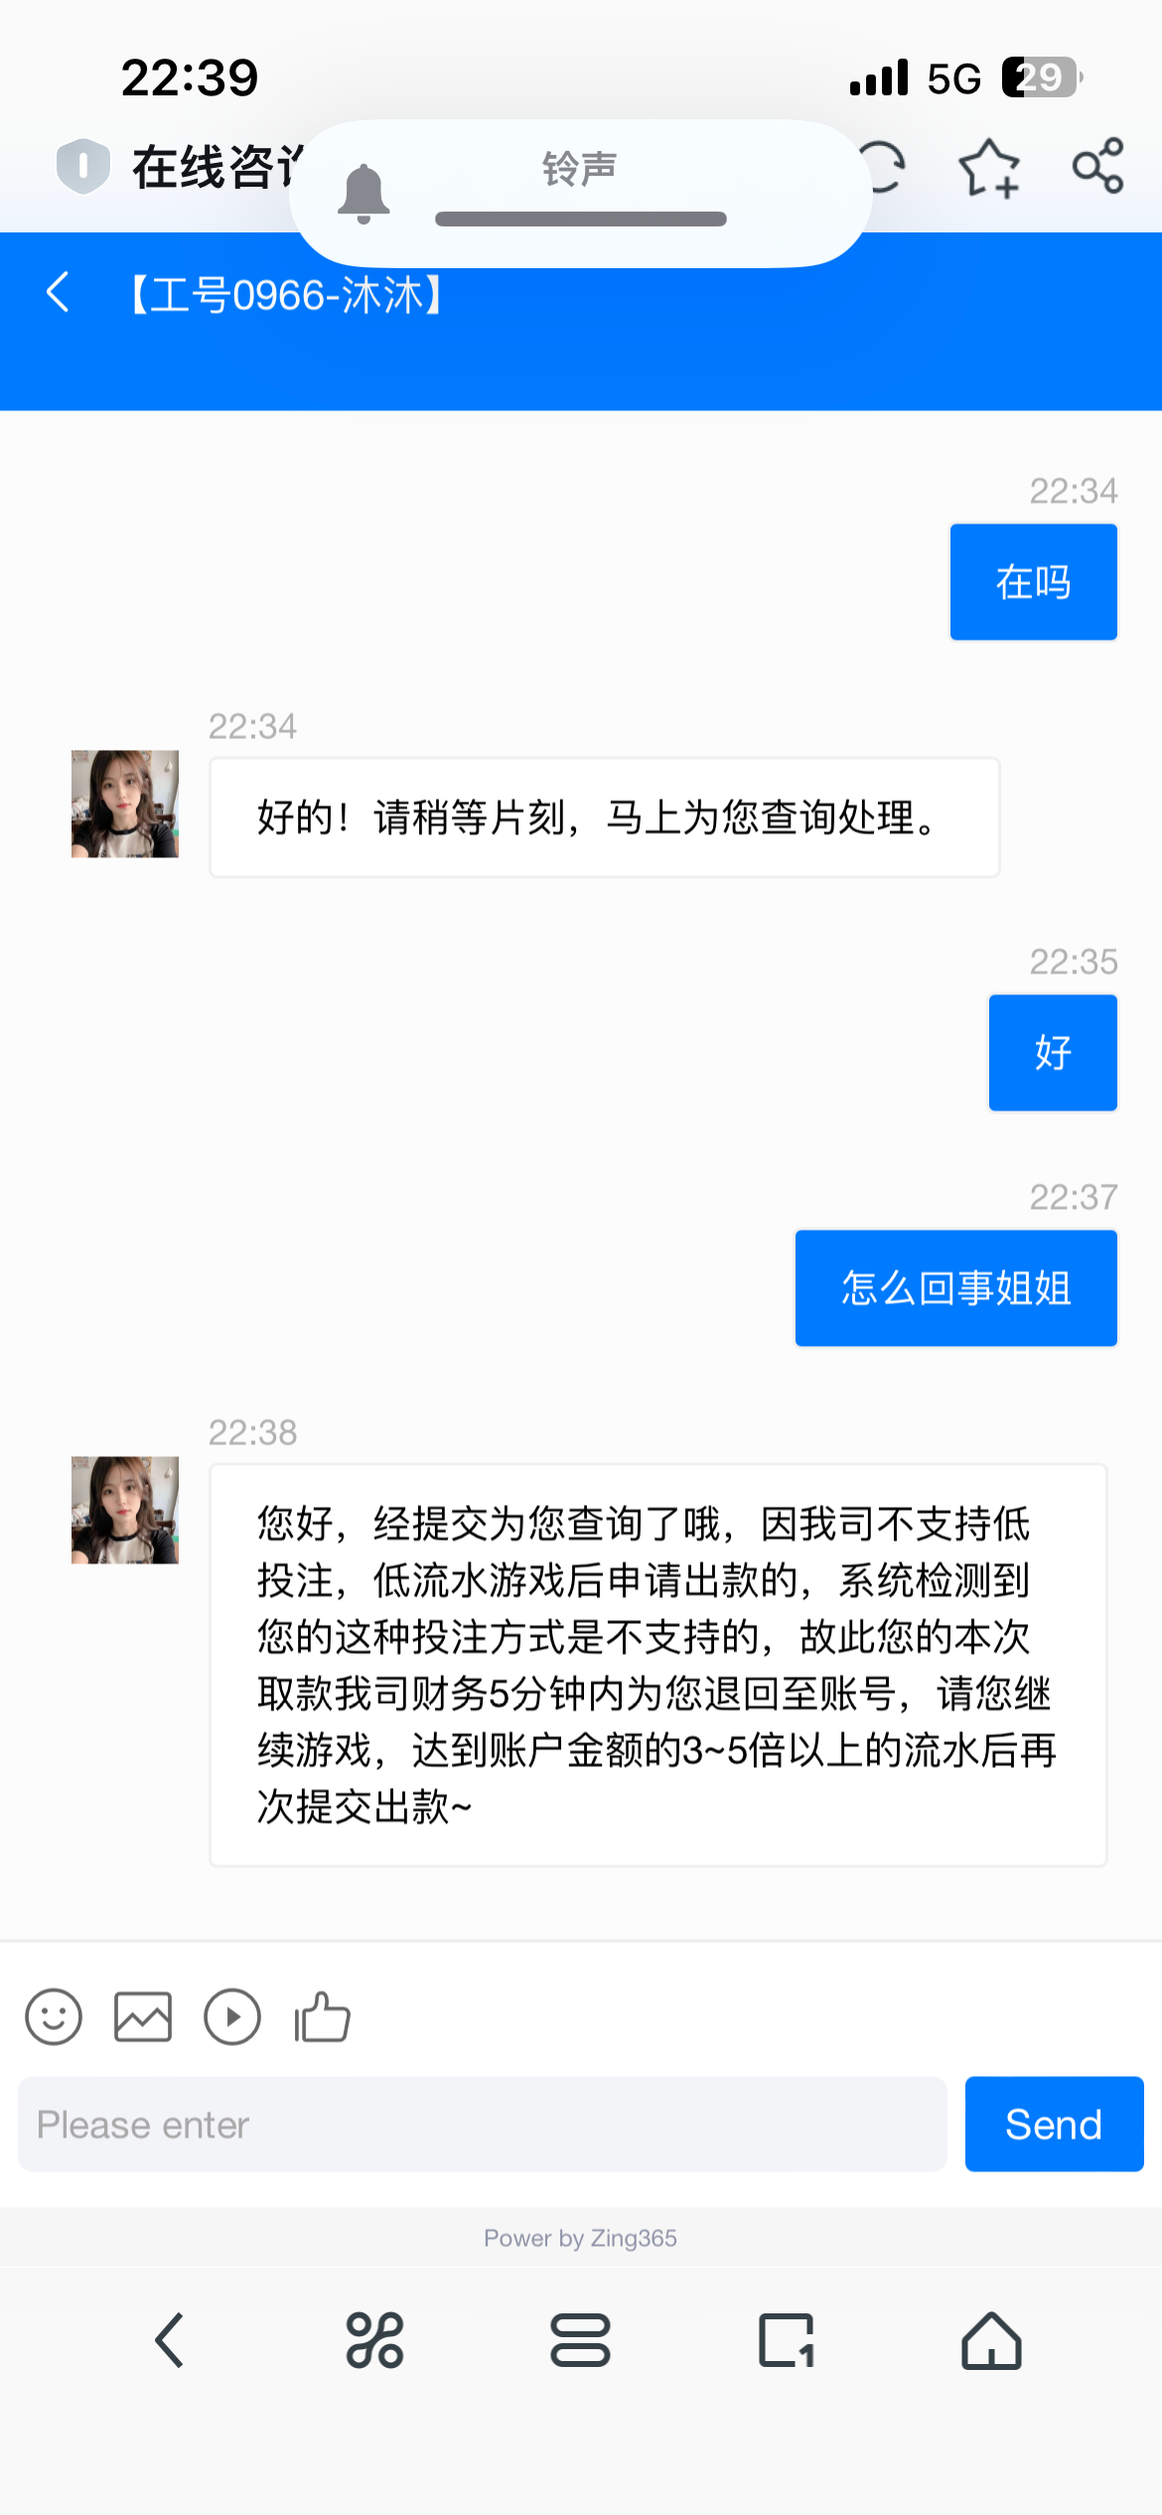Adjust the ringer volume slider
This screenshot has width=1162, height=2515.
pos(581,219)
